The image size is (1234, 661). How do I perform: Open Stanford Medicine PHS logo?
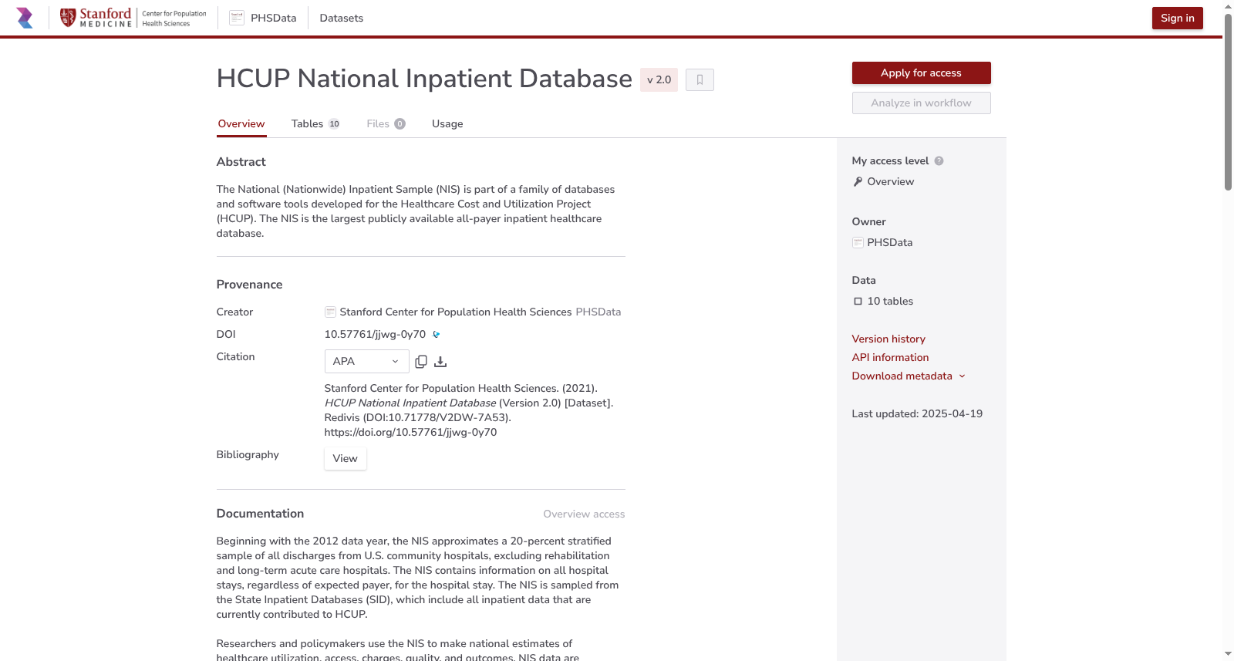(x=133, y=18)
